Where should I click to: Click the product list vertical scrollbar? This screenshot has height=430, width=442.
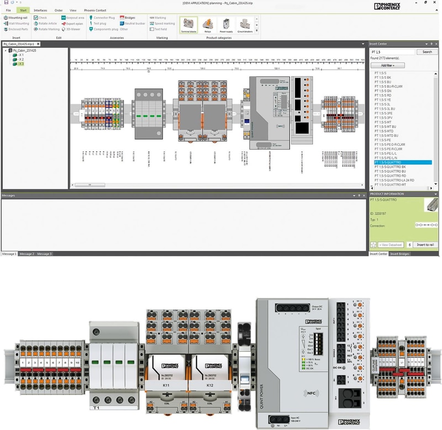pyautogui.click(x=436, y=128)
